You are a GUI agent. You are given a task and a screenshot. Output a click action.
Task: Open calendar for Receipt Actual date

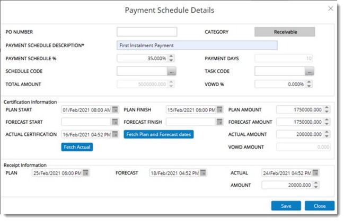coord(316,173)
